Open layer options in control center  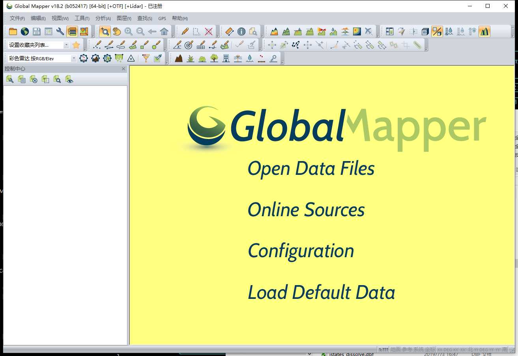(x=10, y=80)
